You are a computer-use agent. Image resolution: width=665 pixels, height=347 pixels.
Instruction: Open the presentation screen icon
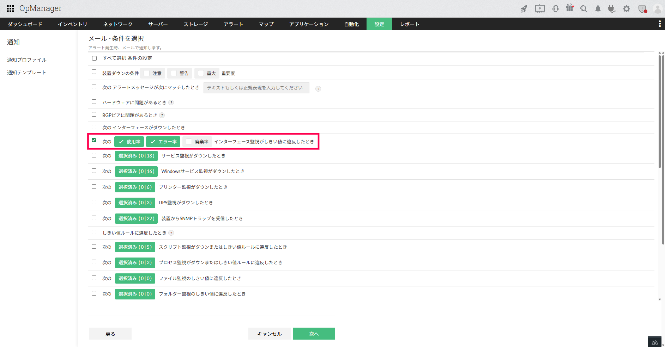point(540,9)
